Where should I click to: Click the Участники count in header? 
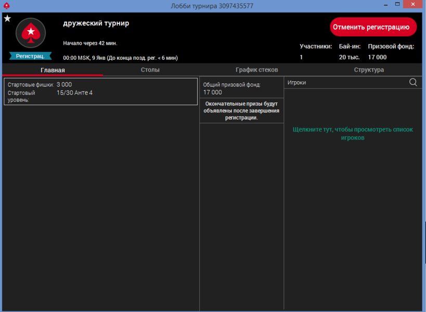click(x=301, y=57)
